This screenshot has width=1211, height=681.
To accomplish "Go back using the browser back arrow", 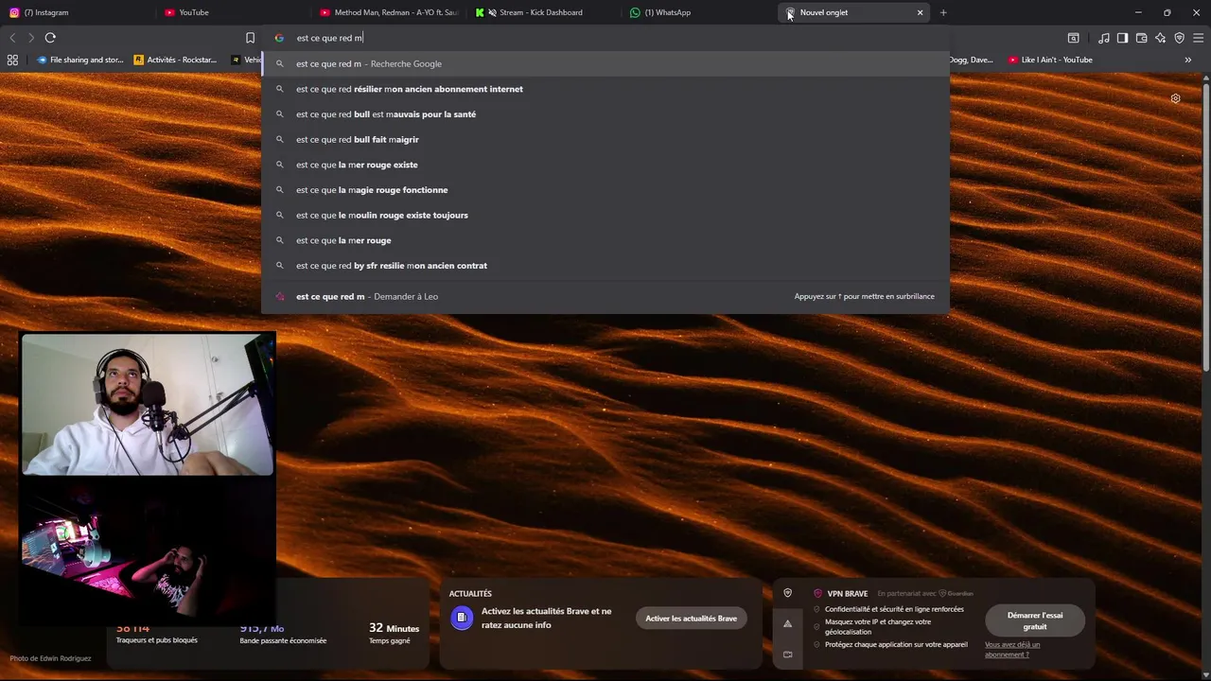I will (12, 38).
